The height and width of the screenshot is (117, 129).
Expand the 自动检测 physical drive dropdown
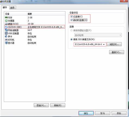click(x=98, y=35)
